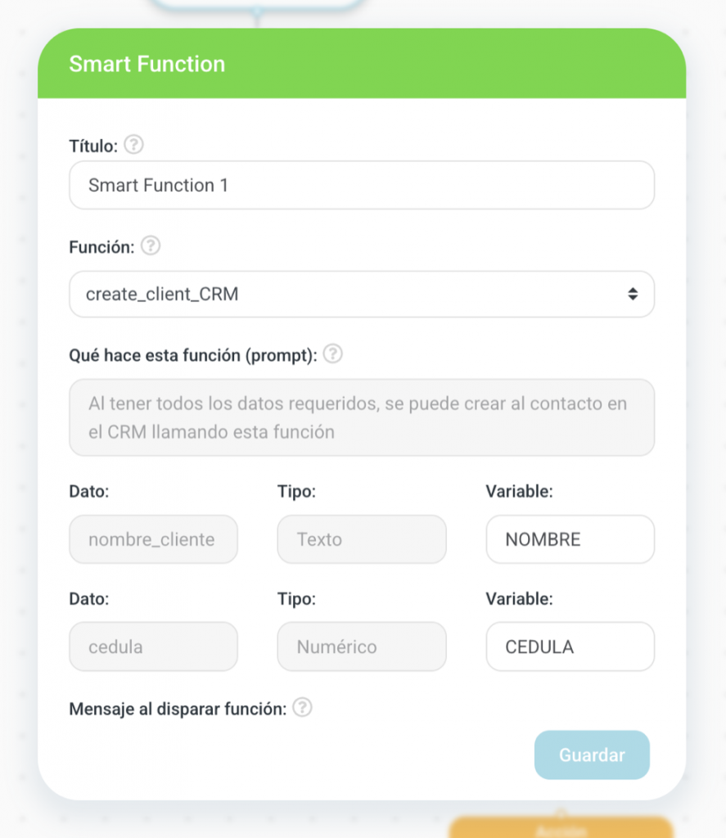The image size is (726, 838).
Task: Click the 'Qué hace esta función (prompt):' label
Action: (192, 355)
